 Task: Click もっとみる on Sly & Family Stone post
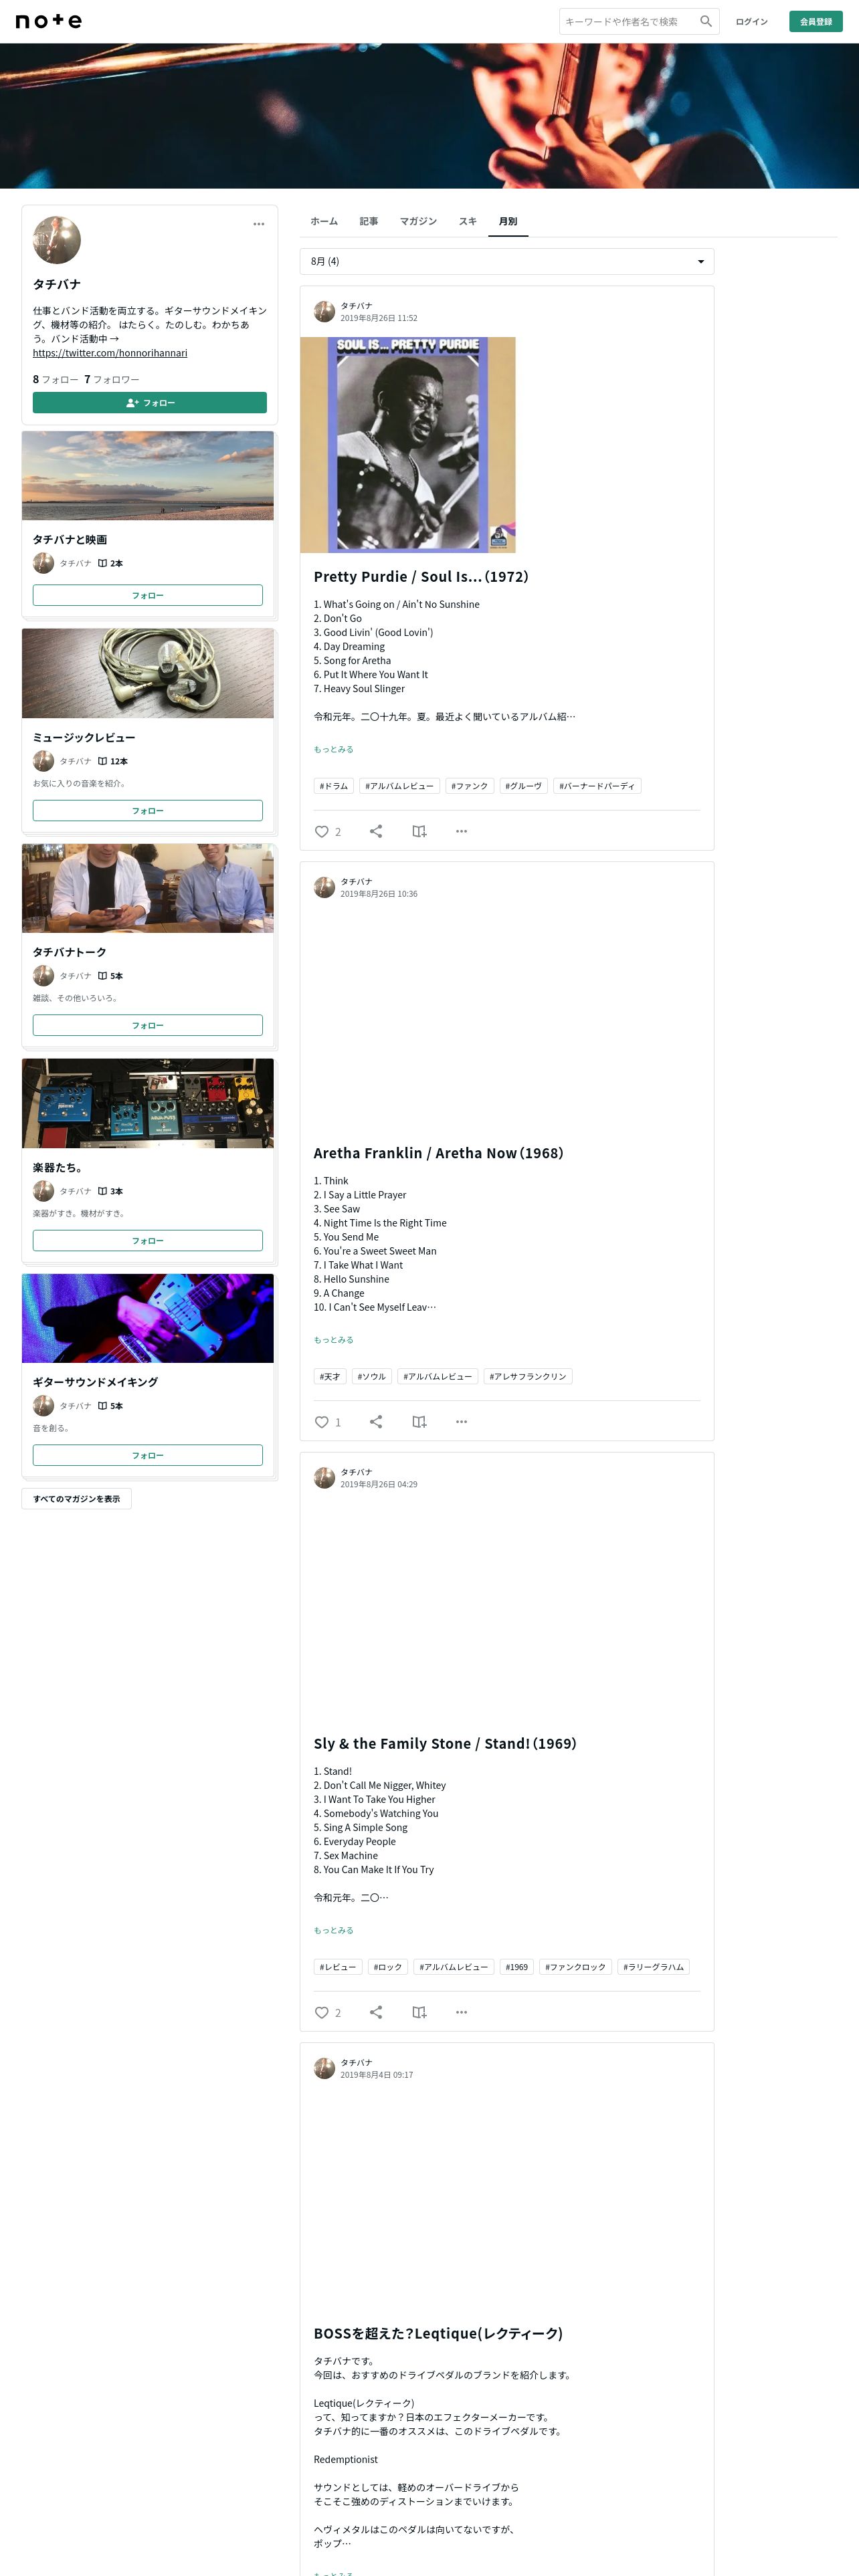[333, 1930]
